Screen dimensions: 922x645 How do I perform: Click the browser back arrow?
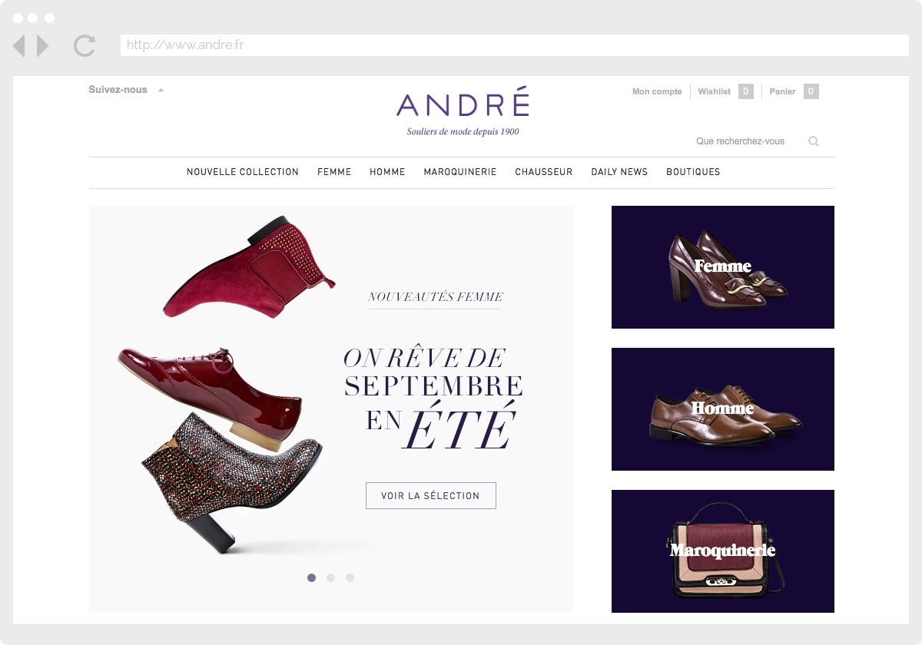pyautogui.click(x=19, y=46)
